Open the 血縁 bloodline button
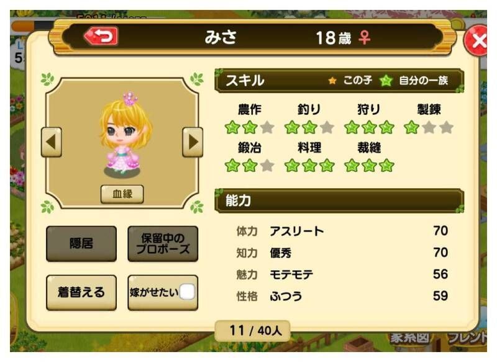497x362 pixels. click(x=122, y=194)
